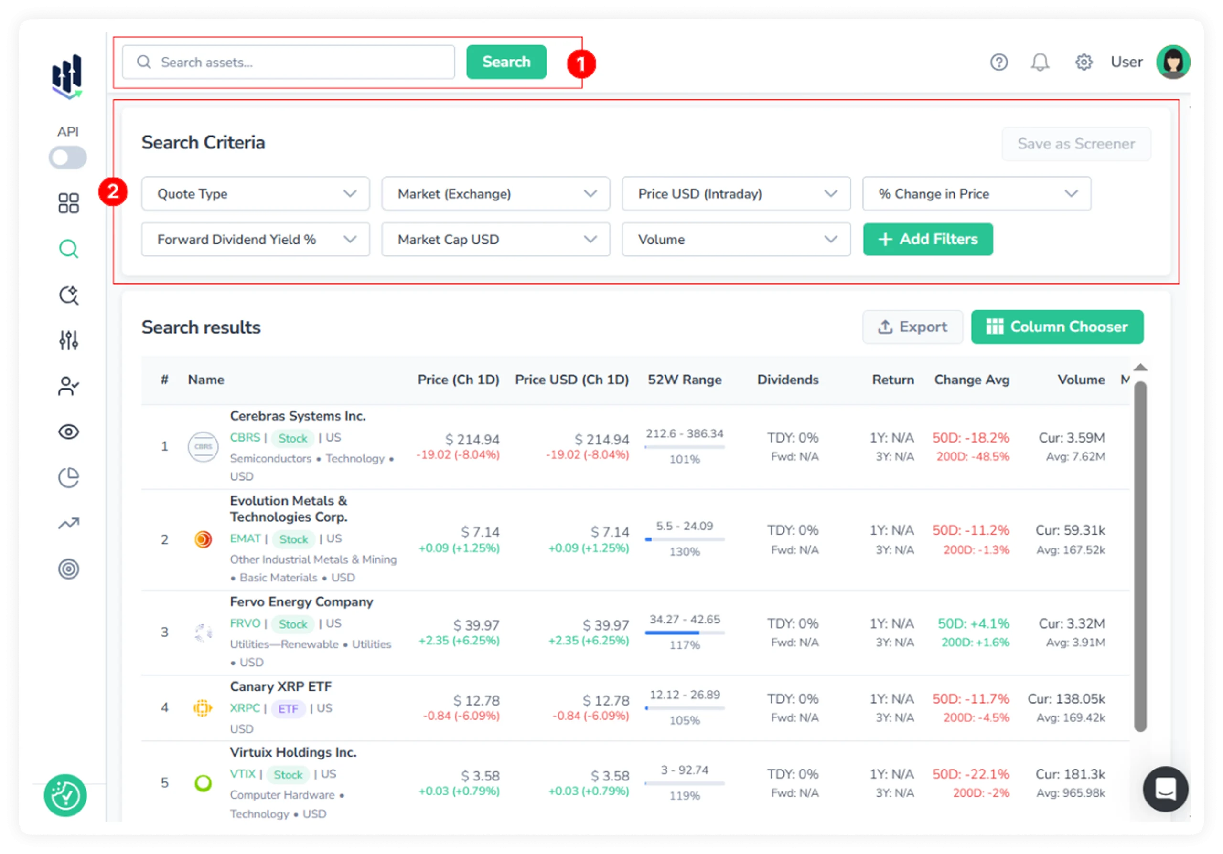Screen dimensions: 1223x854
Task: Click the CBRS ticker link
Action: tap(245, 437)
